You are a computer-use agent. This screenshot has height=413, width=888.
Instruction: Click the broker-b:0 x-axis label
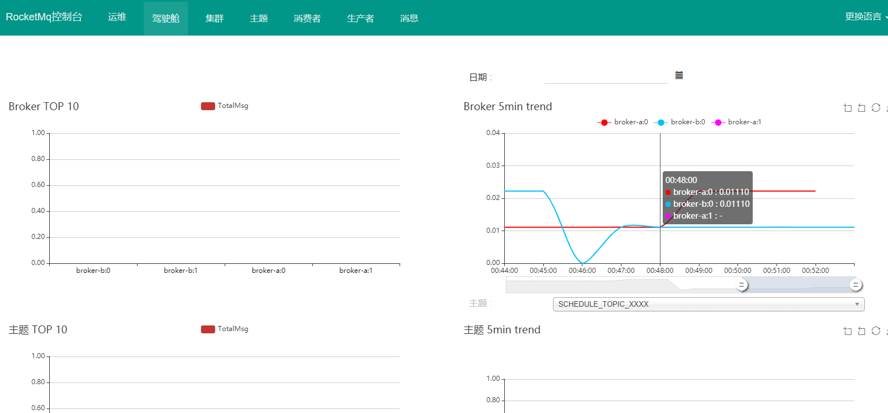[x=93, y=271]
